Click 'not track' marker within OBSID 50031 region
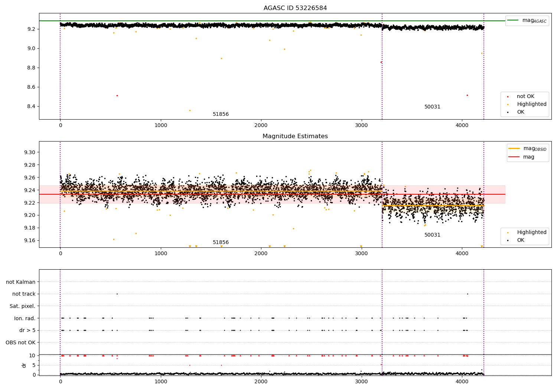The width and height of the screenshot is (557, 390). tap(467, 294)
